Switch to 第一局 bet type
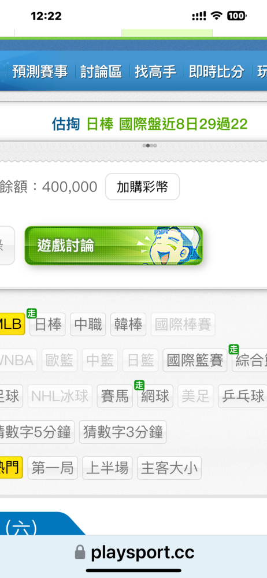 53,468
